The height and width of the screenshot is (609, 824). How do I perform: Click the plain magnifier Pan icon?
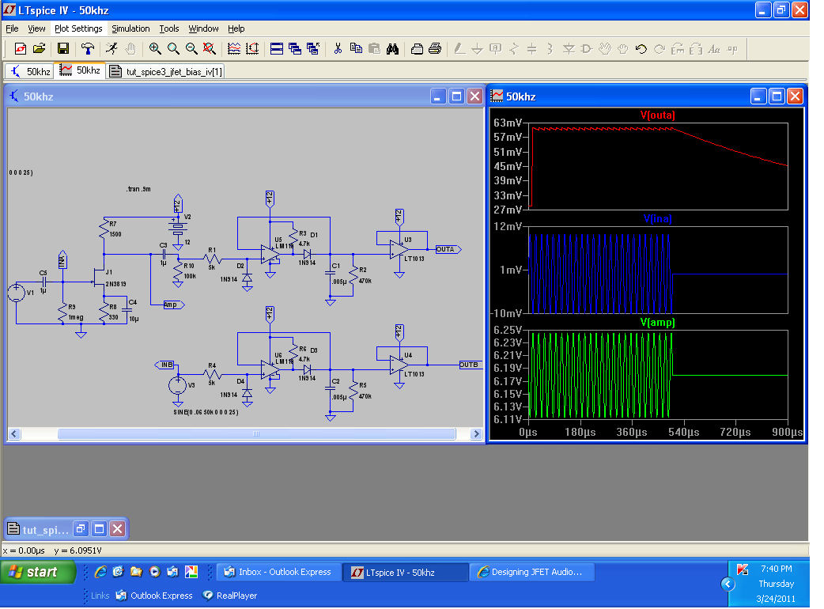point(173,49)
